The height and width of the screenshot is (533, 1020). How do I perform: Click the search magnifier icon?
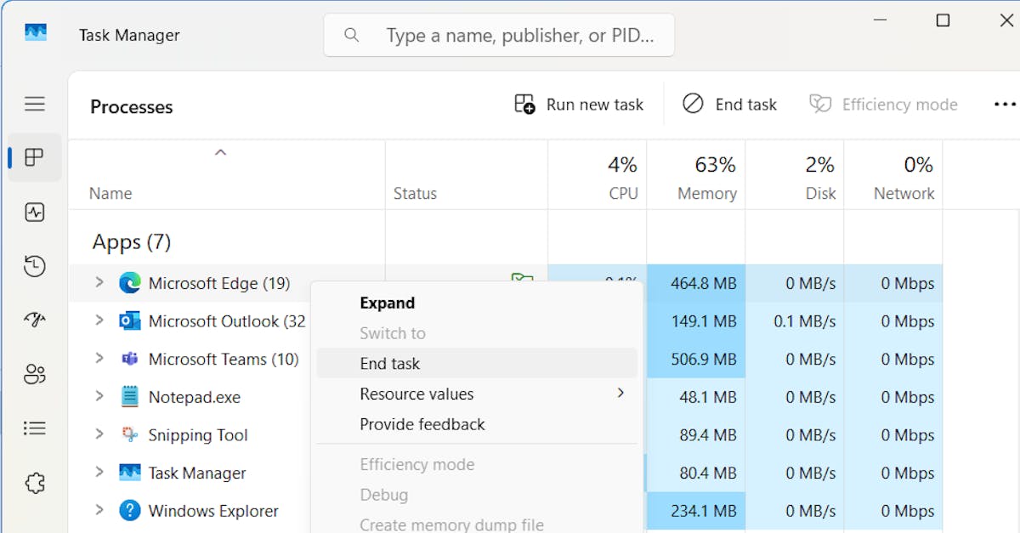pos(351,35)
